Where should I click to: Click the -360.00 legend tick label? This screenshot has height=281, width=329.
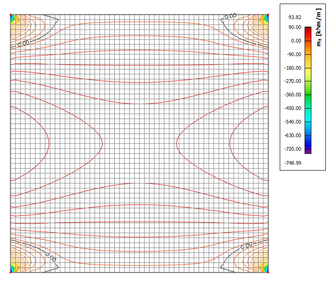click(x=295, y=95)
